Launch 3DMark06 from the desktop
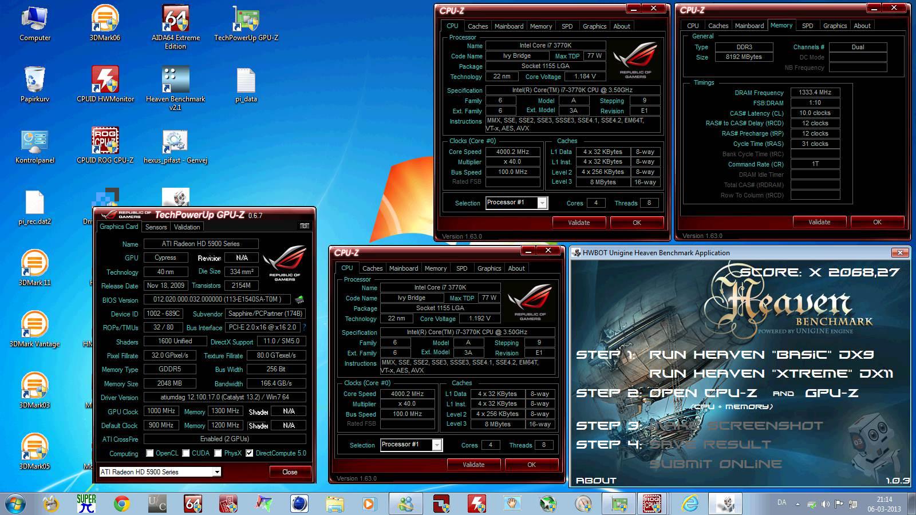 (x=105, y=24)
